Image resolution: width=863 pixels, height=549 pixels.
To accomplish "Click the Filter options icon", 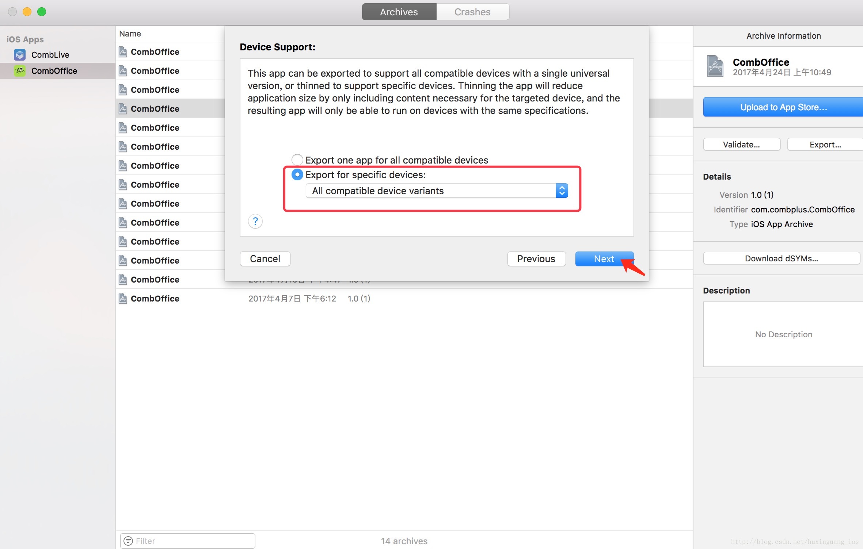I will tap(128, 541).
